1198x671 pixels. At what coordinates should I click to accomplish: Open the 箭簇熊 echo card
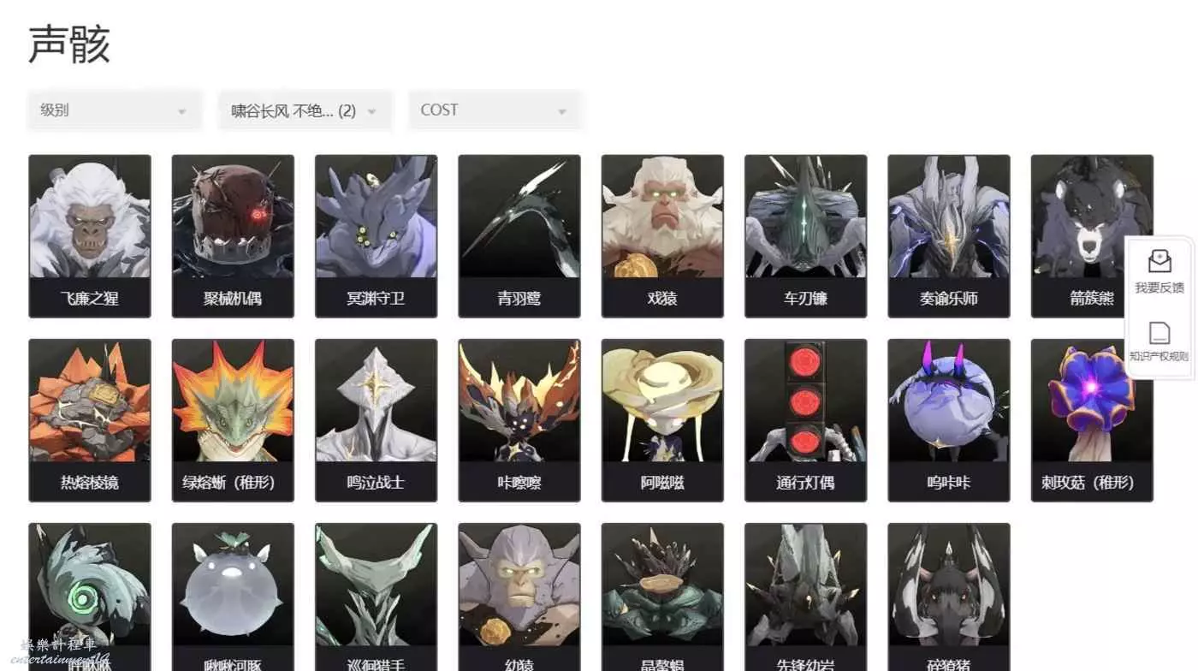click(x=1092, y=236)
